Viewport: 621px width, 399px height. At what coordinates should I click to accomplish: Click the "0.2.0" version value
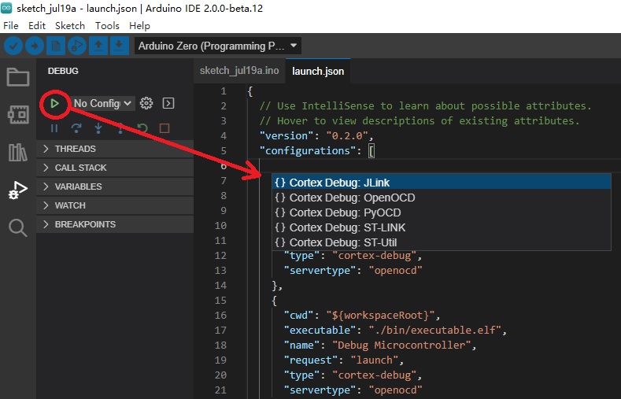click(347, 136)
